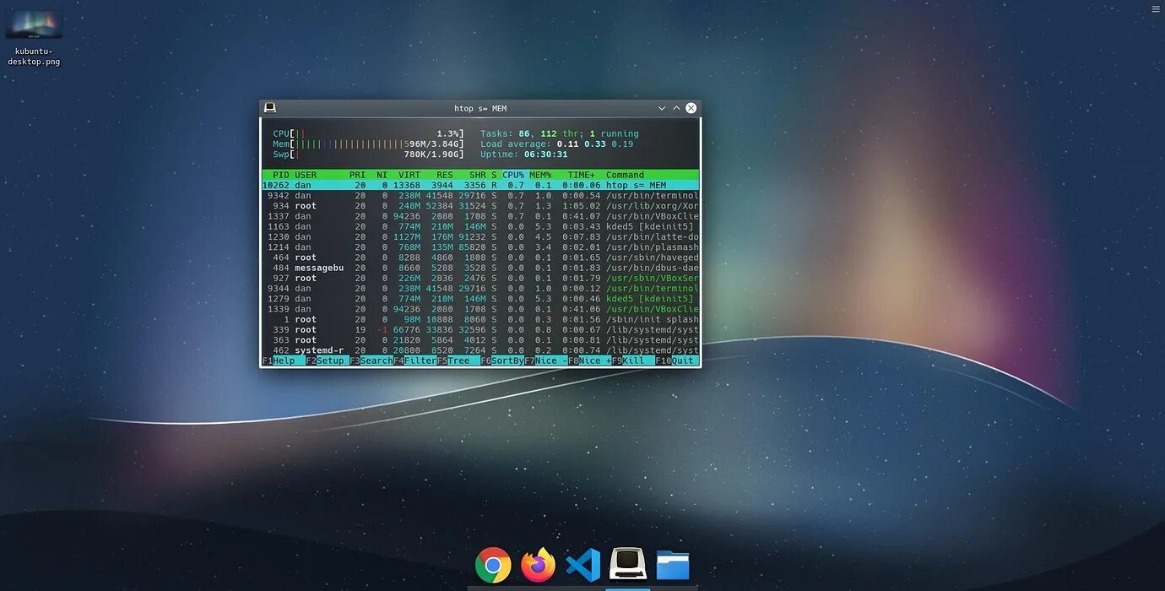Close the htop terminal window

[691, 108]
